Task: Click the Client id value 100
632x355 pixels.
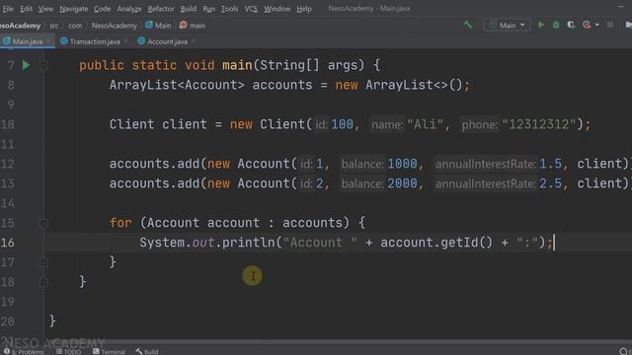Action: pyautogui.click(x=342, y=124)
